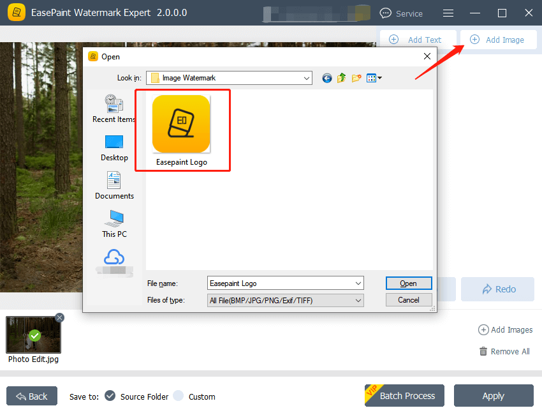The image size is (542, 415).
Task: Select This PC in places bar
Action: click(x=114, y=224)
